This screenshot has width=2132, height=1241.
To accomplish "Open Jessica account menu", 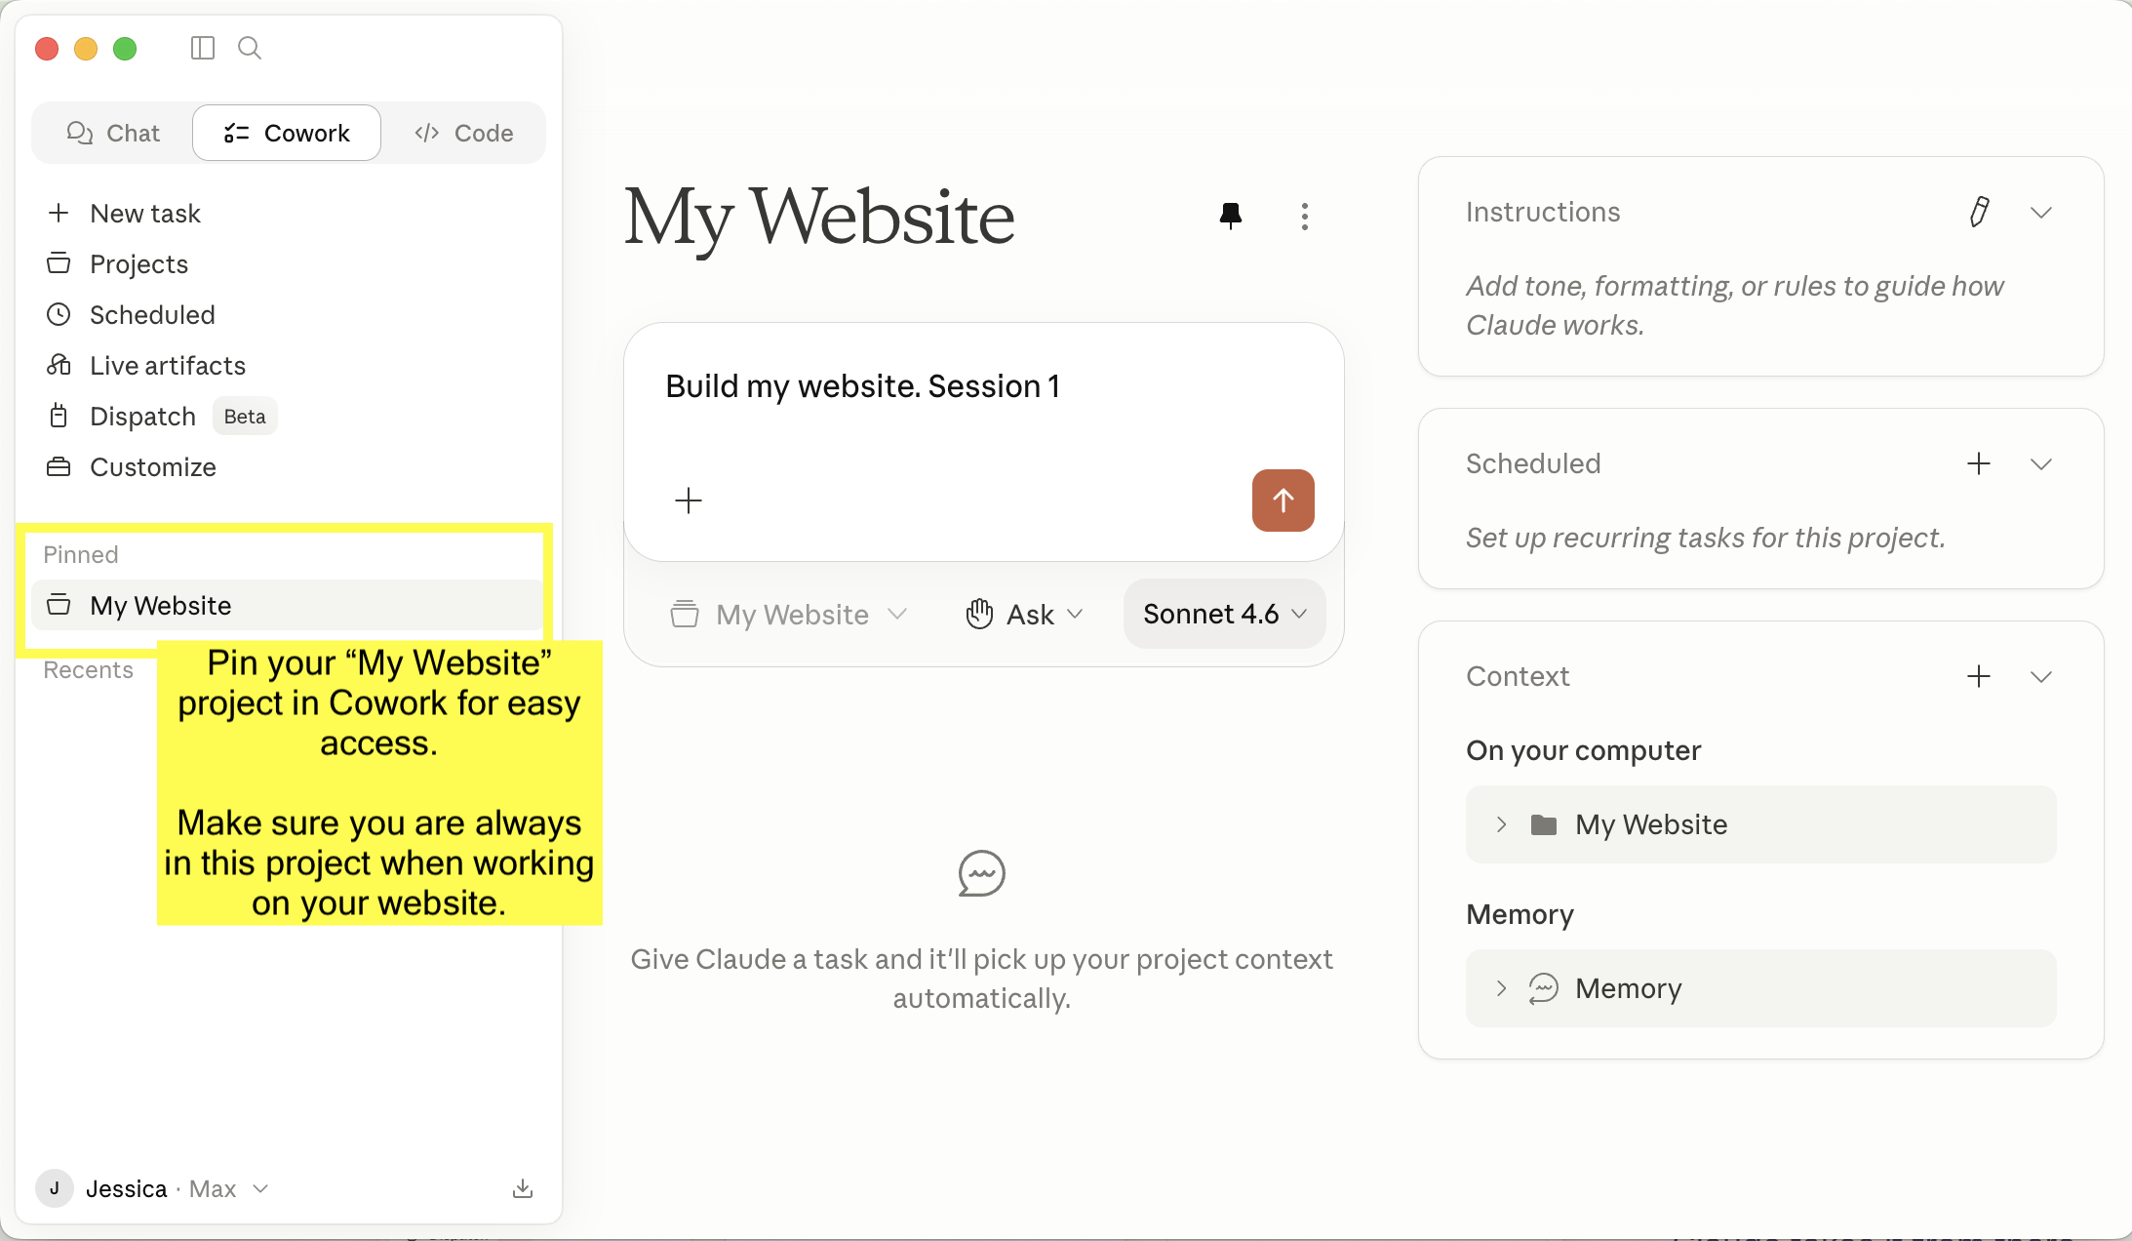I will [153, 1188].
